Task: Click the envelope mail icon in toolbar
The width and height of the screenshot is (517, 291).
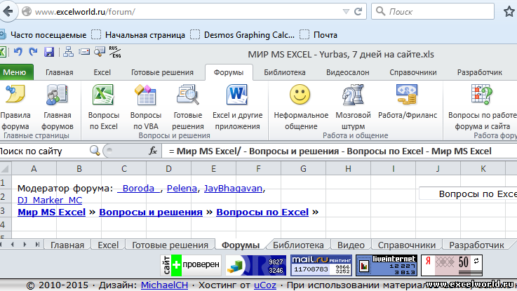Action: tap(84, 52)
